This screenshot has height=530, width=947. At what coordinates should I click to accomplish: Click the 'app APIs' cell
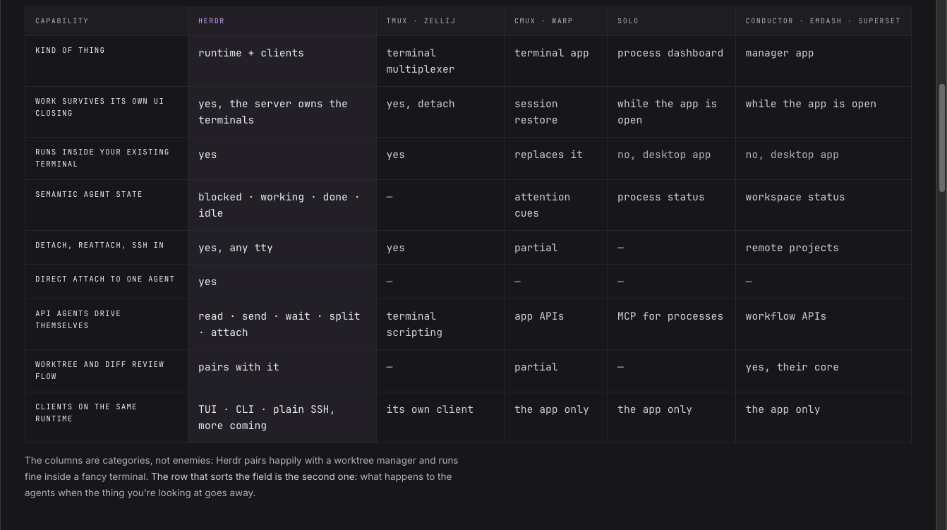click(555, 325)
